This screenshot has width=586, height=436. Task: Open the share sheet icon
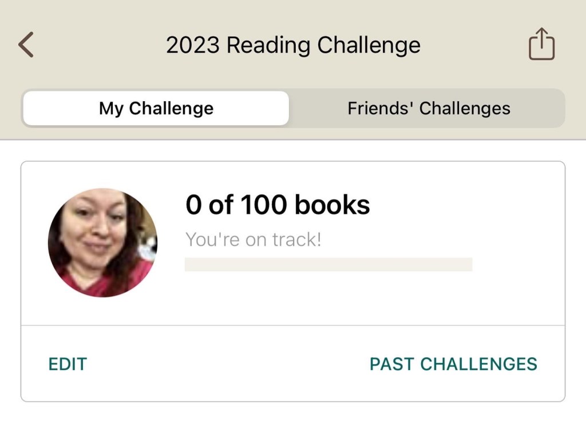pos(541,45)
